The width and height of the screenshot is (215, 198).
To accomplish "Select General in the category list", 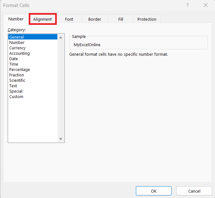I will 33,37.
